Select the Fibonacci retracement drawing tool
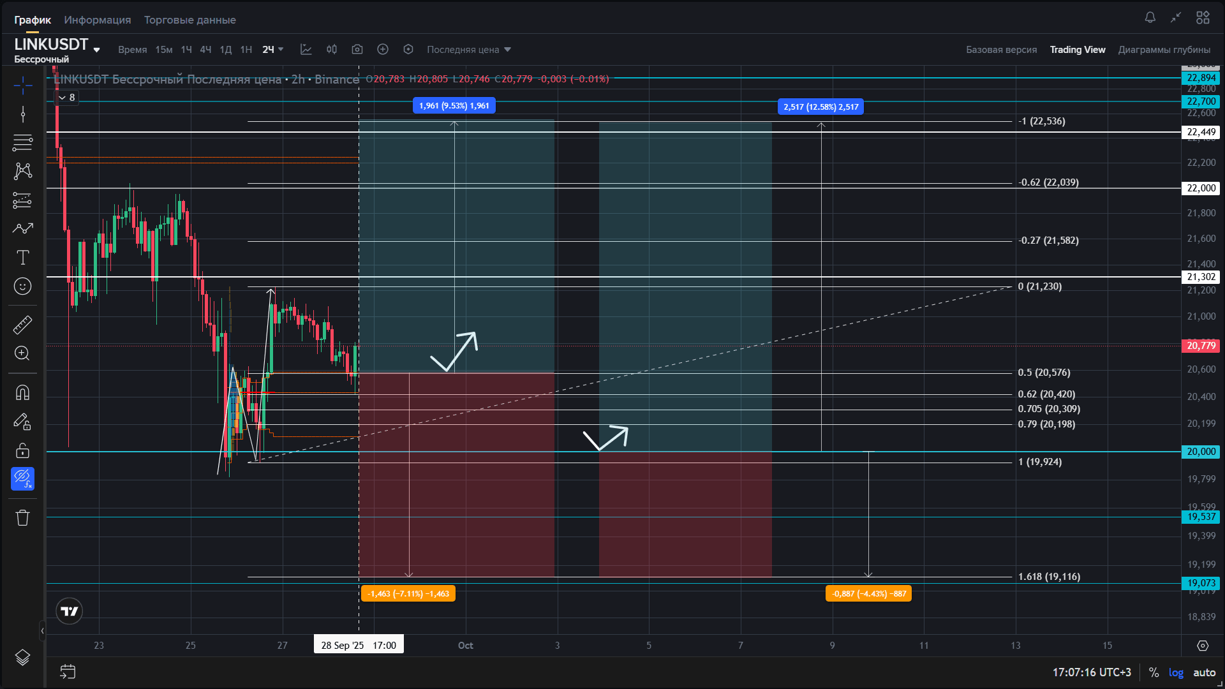 coord(22,142)
